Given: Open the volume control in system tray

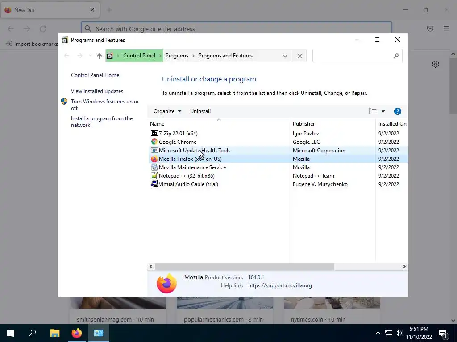Looking at the screenshot, I should (399, 333).
